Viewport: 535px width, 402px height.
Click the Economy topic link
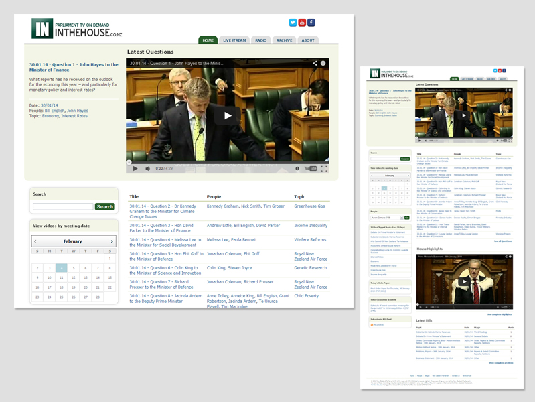coord(50,116)
